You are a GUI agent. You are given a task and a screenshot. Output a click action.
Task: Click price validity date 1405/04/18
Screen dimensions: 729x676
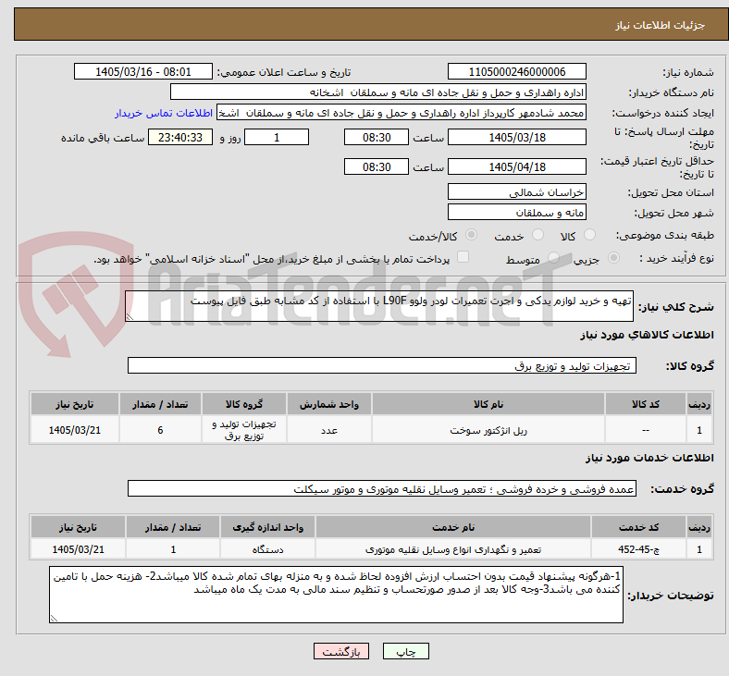click(516, 166)
